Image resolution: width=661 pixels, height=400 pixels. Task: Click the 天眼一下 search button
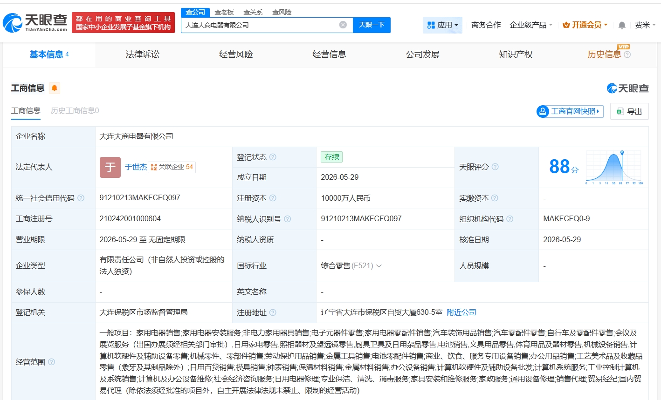tap(372, 25)
